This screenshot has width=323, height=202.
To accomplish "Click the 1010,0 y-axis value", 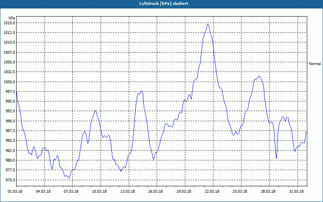I will (x=9, y=42).
